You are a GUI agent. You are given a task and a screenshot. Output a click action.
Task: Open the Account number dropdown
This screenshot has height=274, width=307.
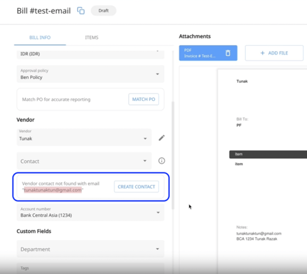tap(91, 213)
